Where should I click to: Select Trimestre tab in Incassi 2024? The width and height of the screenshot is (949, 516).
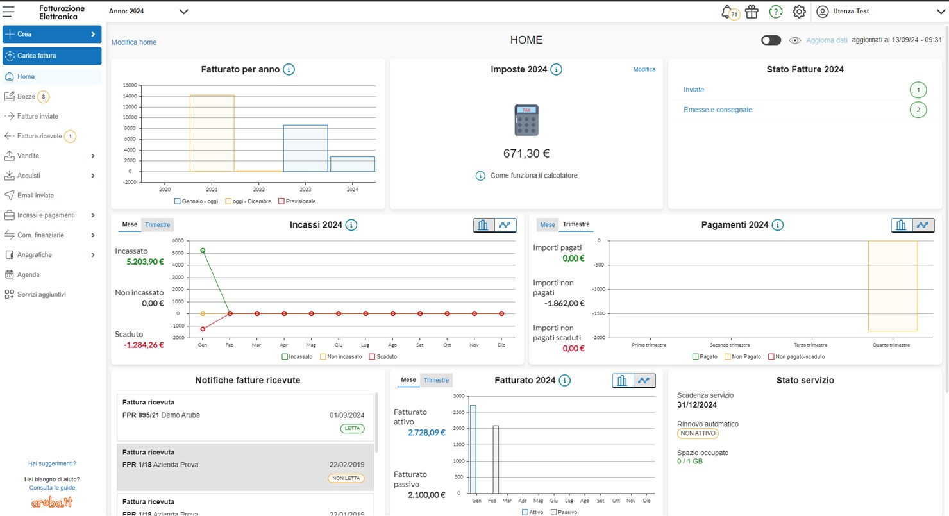tap(157, 225)
